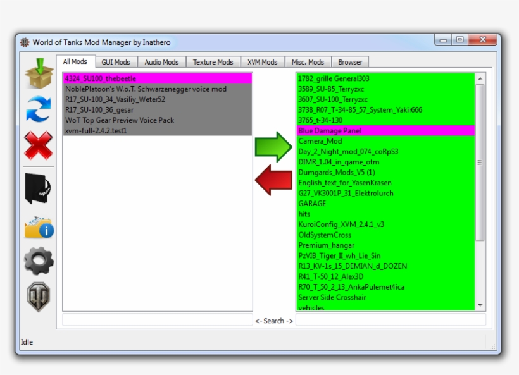Select NoblePlatoon's W.o.T. Schwarzenegger voice mod
Image resolution: width=519 pixels, height=375 pixels.
coord(158,89)
